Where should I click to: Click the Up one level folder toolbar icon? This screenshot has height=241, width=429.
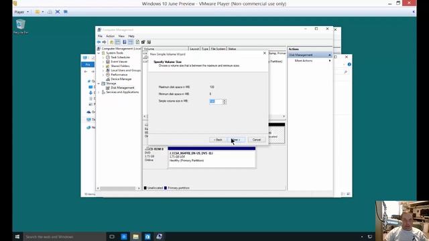111,42
